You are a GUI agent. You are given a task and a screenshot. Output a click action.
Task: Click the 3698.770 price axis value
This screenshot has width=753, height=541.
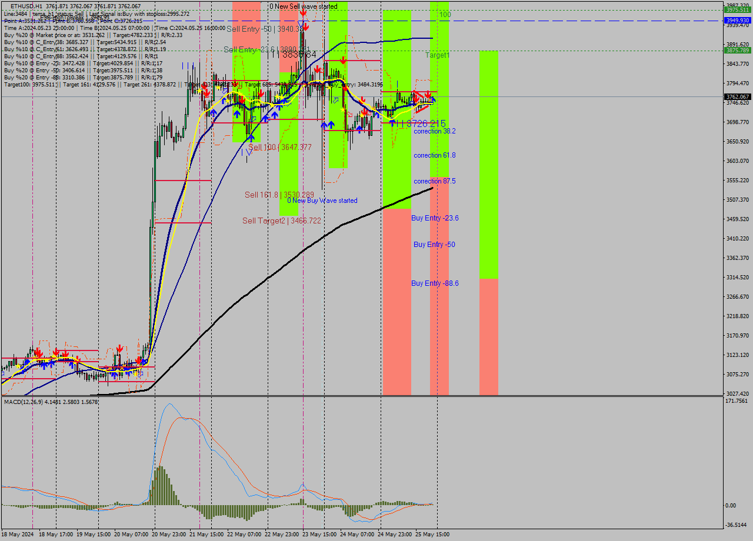pos(738,122)
